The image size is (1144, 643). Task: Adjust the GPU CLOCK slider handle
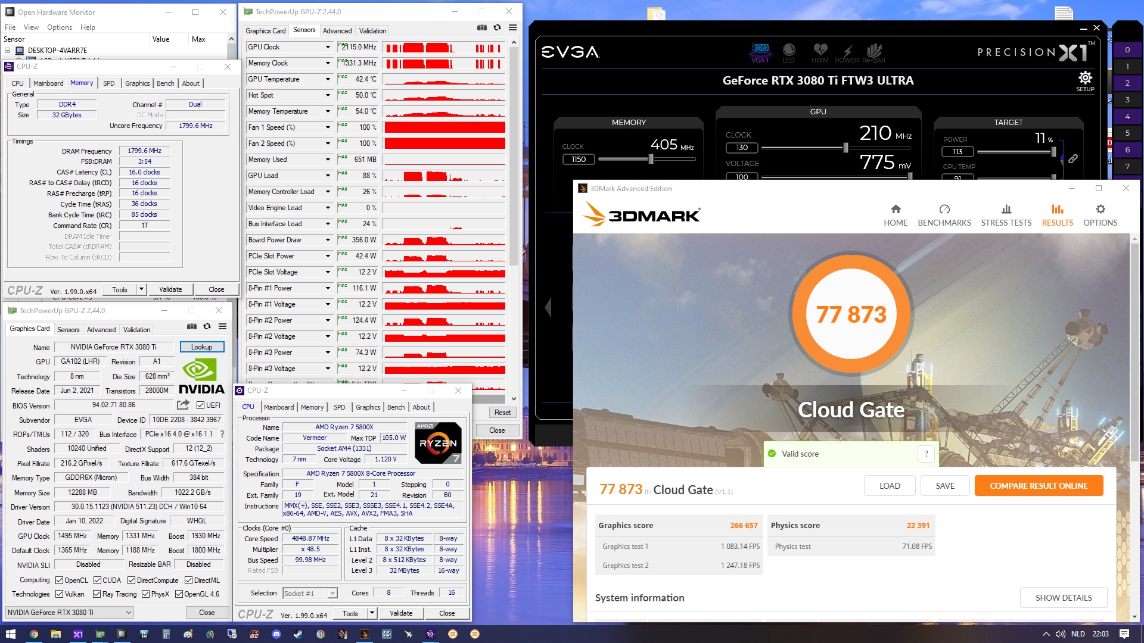[845, 148]
